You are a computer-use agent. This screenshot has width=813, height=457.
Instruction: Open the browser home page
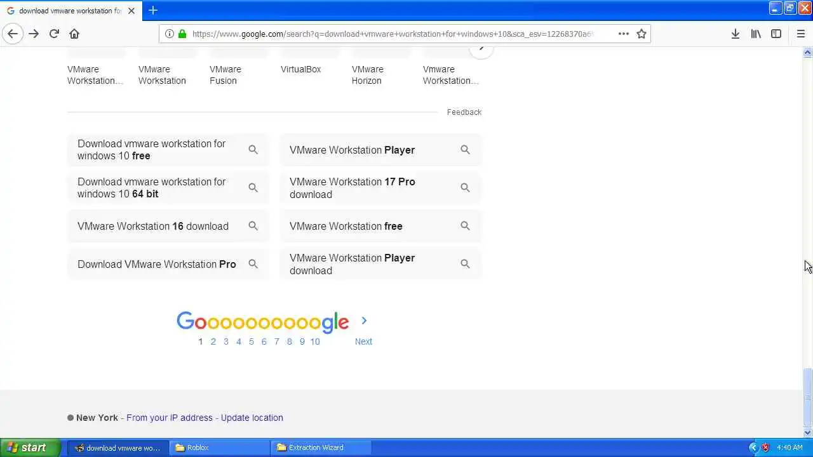pos(74,34)
